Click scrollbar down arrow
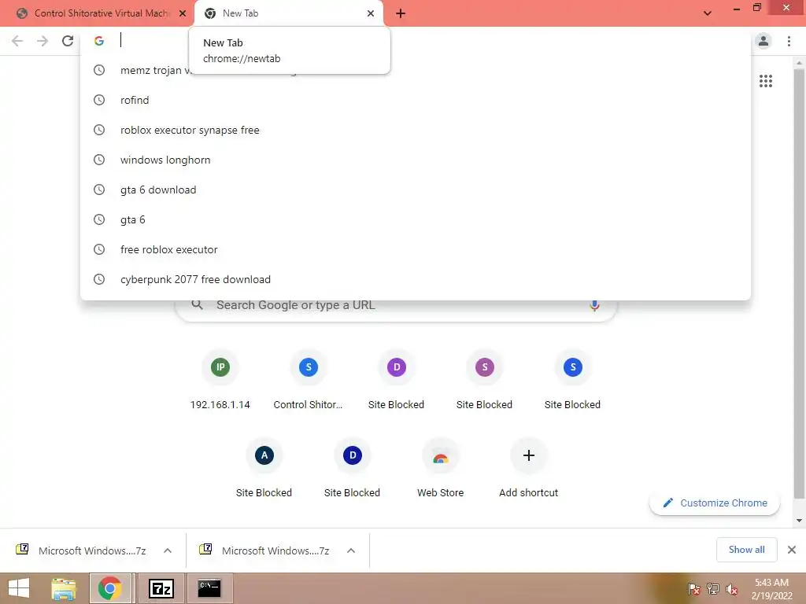This screenshot has height=604, width=806. tap(799, 521)
